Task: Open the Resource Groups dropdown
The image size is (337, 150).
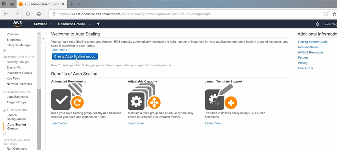Action: [74, 24]
